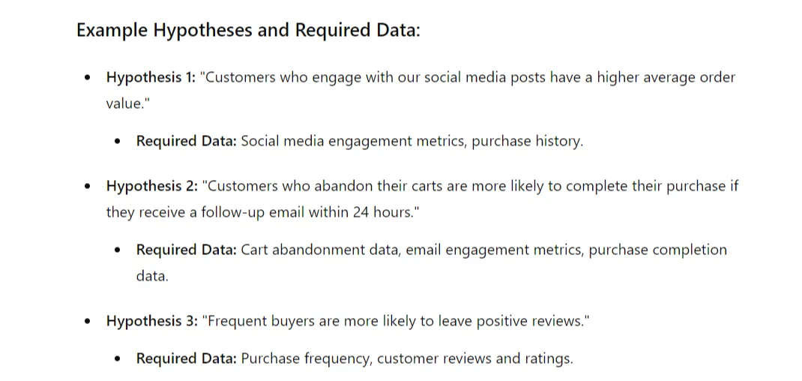The image size is (802, 381).
Task: Click the Required Data label under Hypothesis 1
Action: pyautogui.click(x=186, y=141)
